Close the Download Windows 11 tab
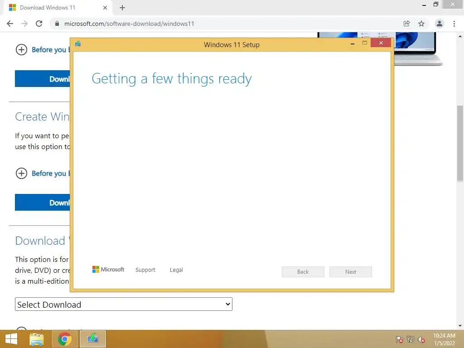464x348 pixels. click(x=105, y=8)
